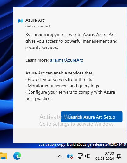The image size is (127, 163).
Task: Click the taskbar clock showing 07:30
Action: pos(109,153)
